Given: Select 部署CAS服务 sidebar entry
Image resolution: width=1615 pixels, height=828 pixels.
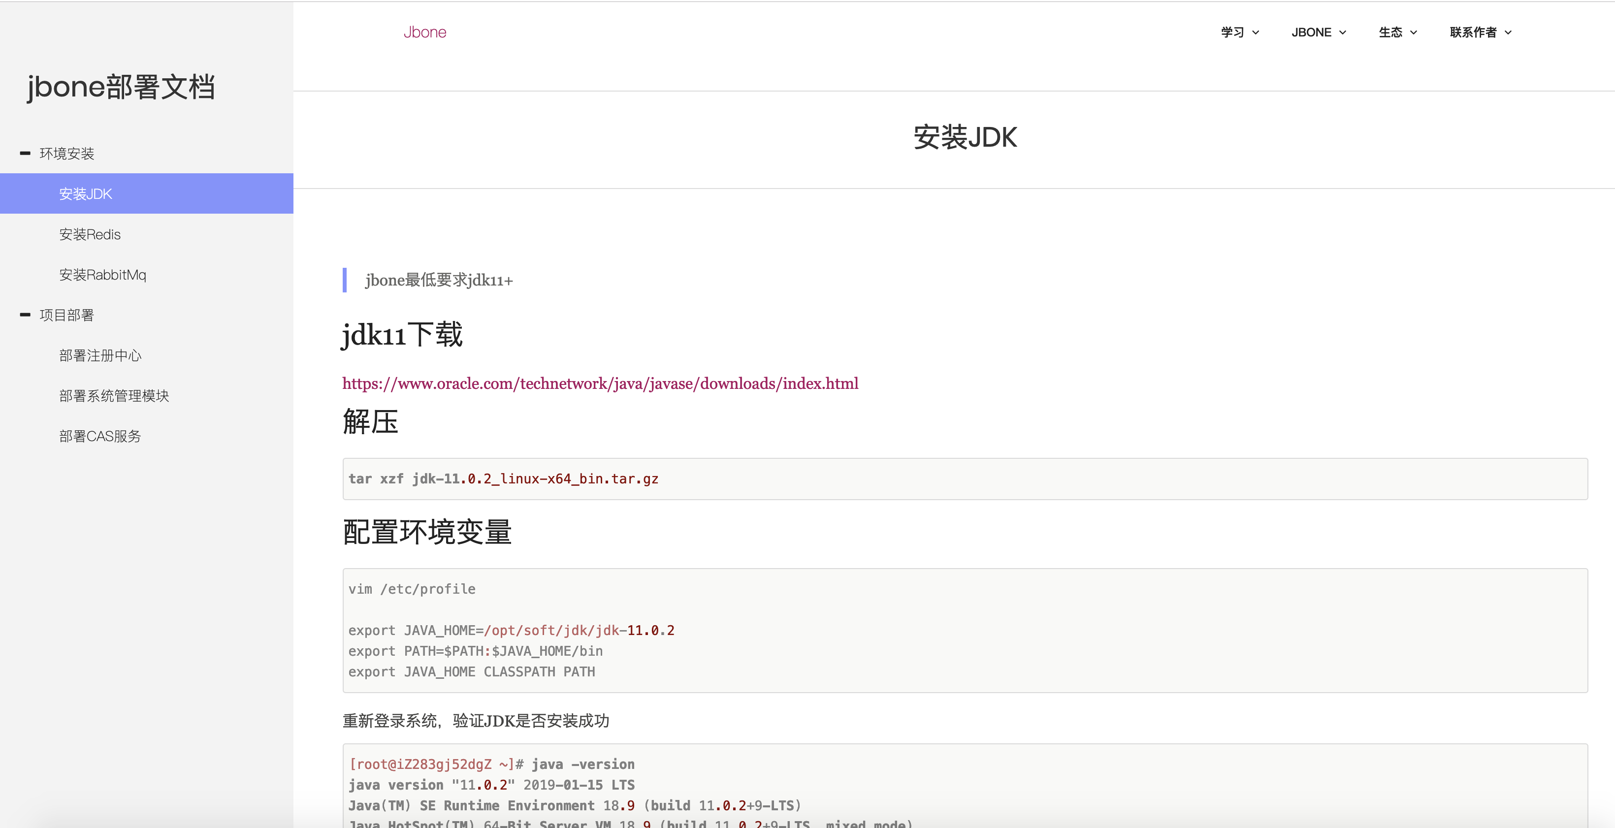Looking at the screenshot, I should pos(99,436).
